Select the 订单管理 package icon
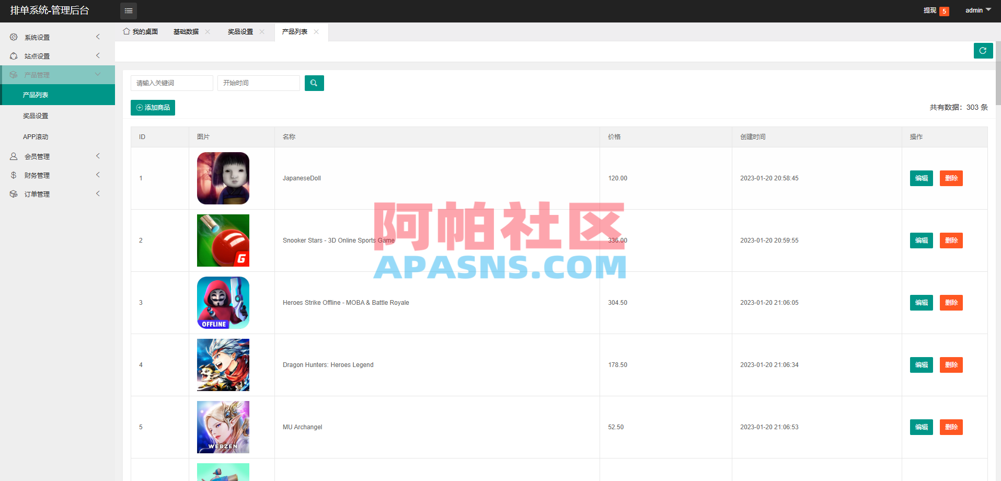This screenshot has height=481, width=1001. [x=13, y=193]
